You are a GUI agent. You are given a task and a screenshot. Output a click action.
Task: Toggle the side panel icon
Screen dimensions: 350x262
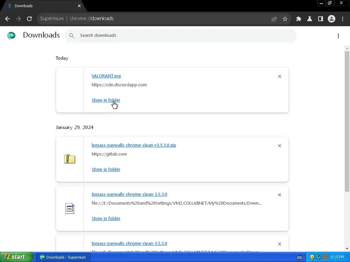pos(321,19)
